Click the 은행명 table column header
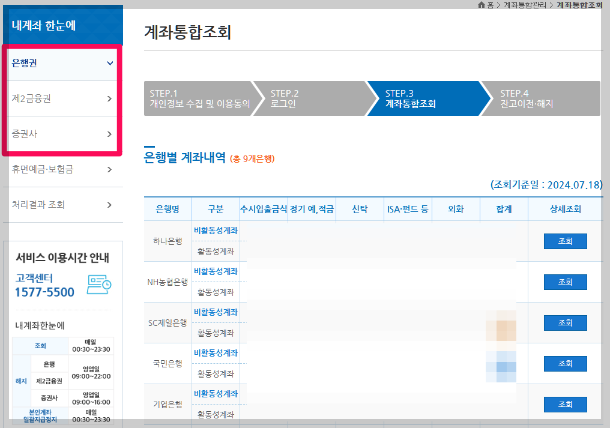The width and height of the screenshot is (610, 428). pyautogui.click(x=167, y=209)
